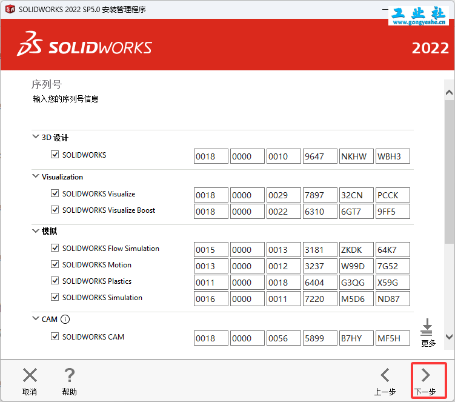Uncheck SOLIDWORKS Plastics checkbox
The width and height of the screenshot is (455, 402).
click(x=55, y=280)
